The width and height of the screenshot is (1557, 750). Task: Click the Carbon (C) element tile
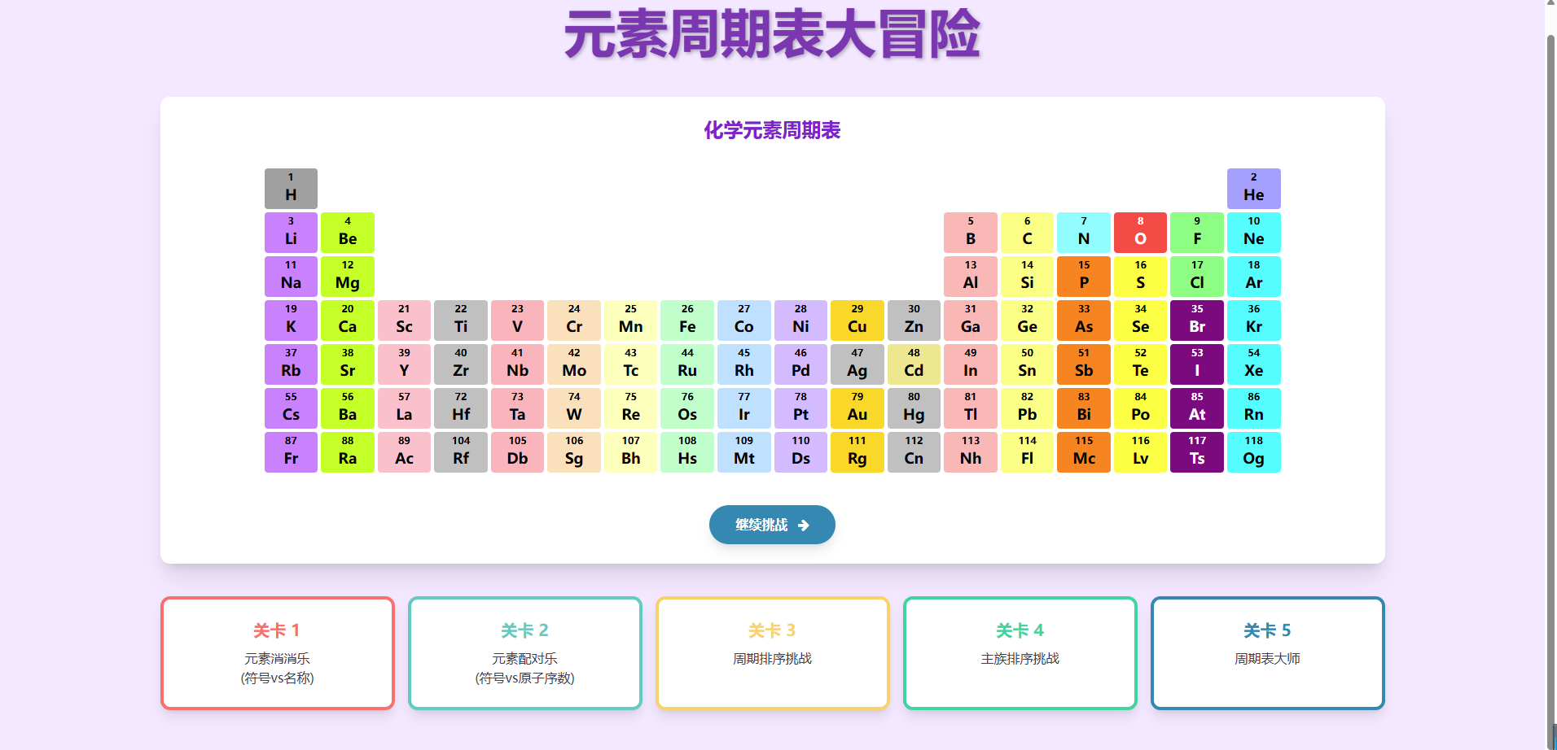coord(1027,233)
